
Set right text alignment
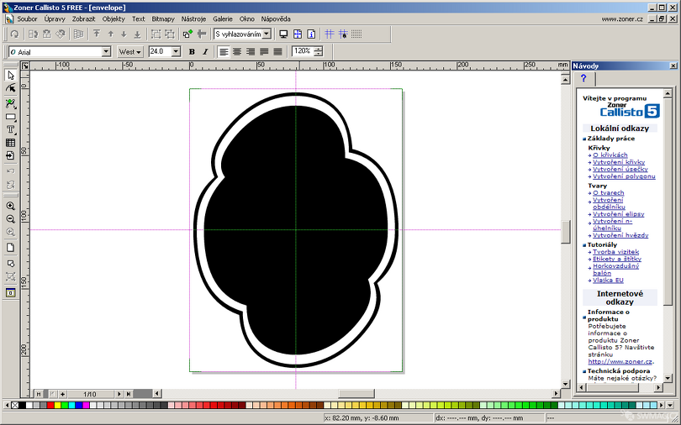251,52
